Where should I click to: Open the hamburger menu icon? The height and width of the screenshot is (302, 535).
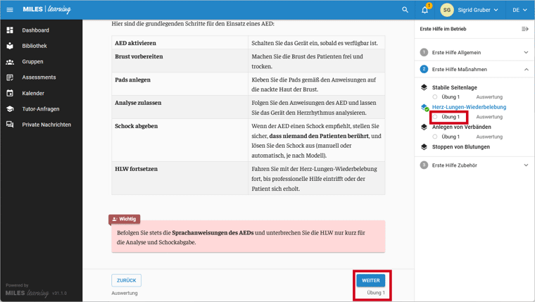pyautogui.click(x=10, y=10)
